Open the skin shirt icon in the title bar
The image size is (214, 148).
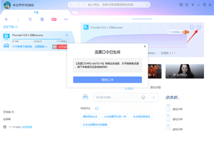point(187,5)
